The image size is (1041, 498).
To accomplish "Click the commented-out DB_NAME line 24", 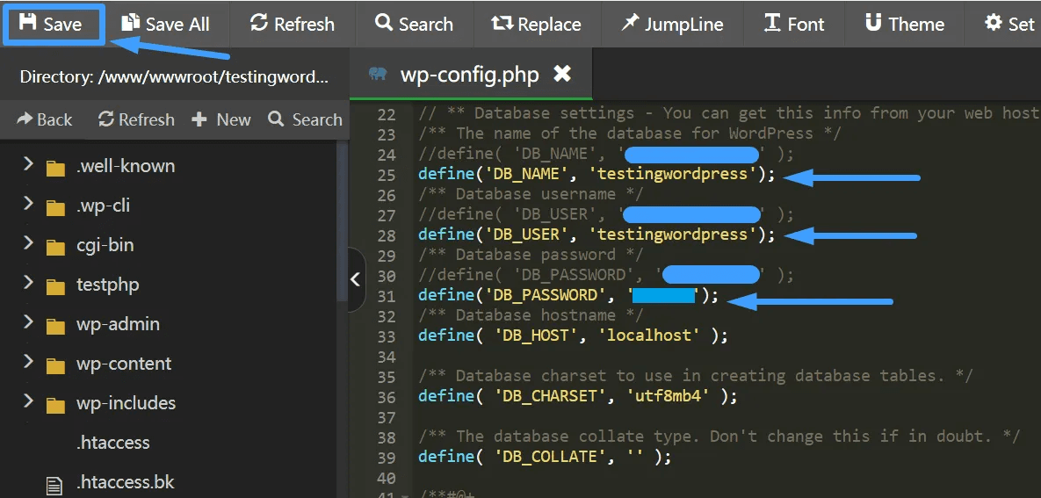I will click(605, 155).
